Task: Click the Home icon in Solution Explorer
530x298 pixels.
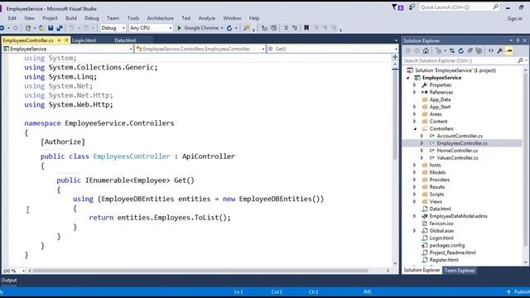Action: click(426, 50)
